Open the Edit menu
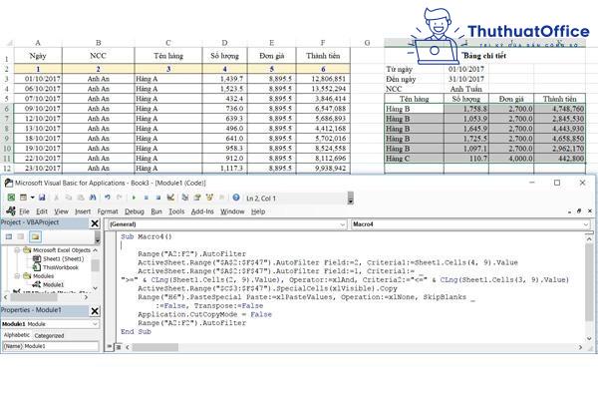Image resolution: width=598 pixels, height=399 pixels. [42, 211]
